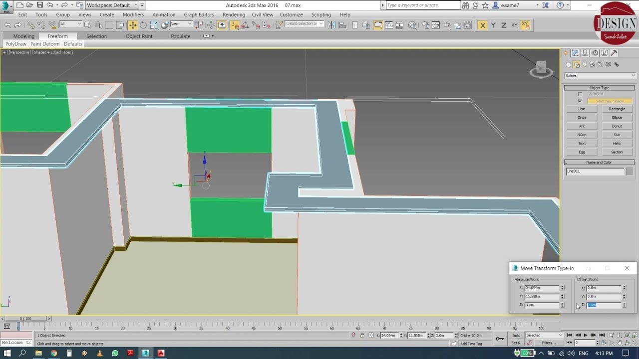Click Save File icon in title bar
The image size is (639, 359).
pos(39,5)
